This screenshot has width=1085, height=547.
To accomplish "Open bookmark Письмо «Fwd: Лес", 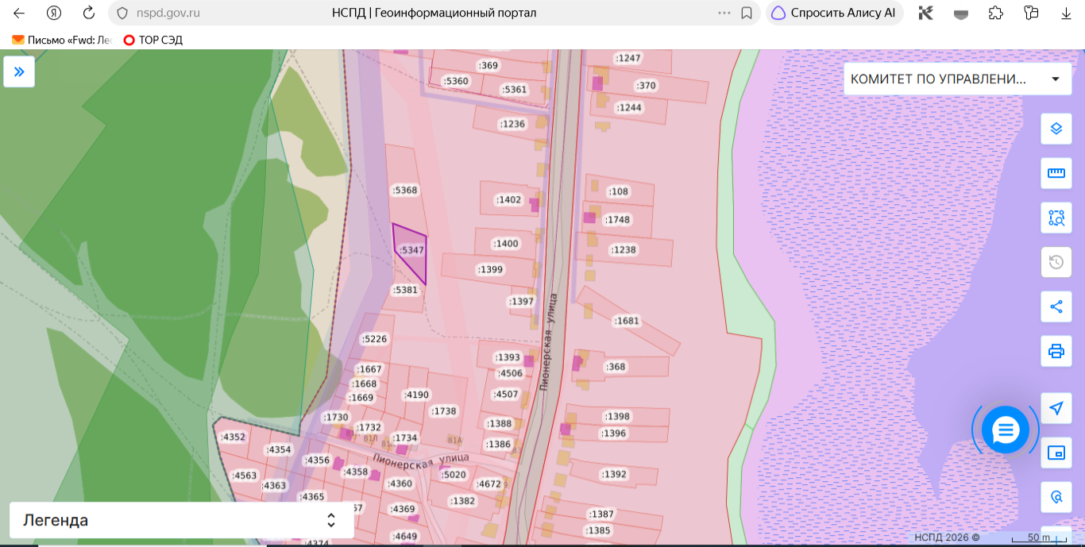I will (63, 40).
